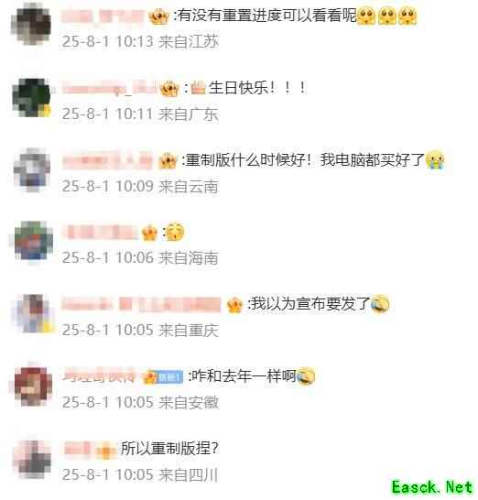Image resolution: width=478 pixels, height=500 pixels.
Task: Click blue level badge before 咋和去年一样啊
Action: click(x=170, y=377)
